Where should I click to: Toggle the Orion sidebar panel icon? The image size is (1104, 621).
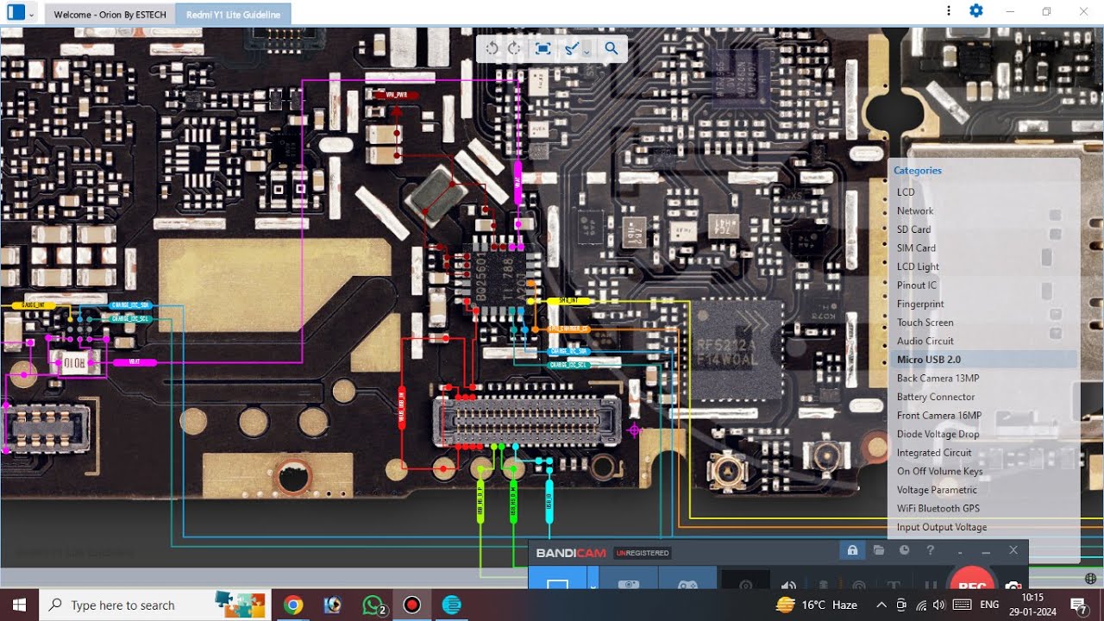(x=16, y=12)
